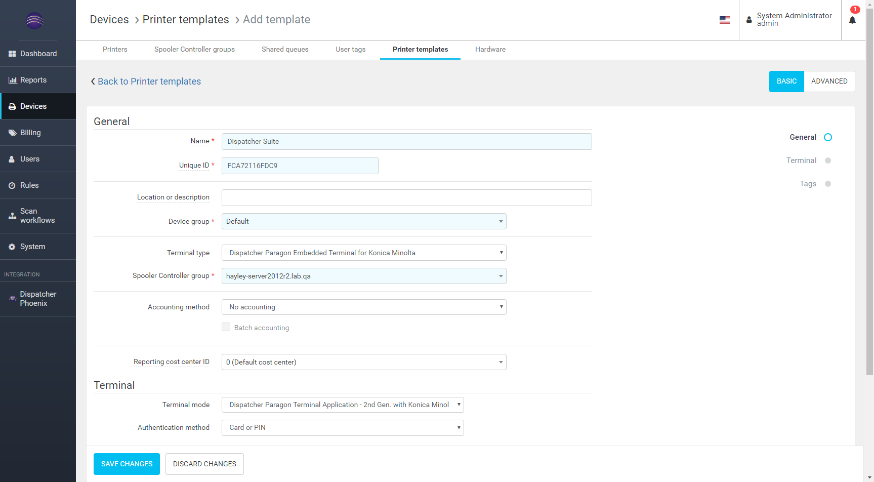Switch to ADVANCED view mode

click(x=829, y=82)
